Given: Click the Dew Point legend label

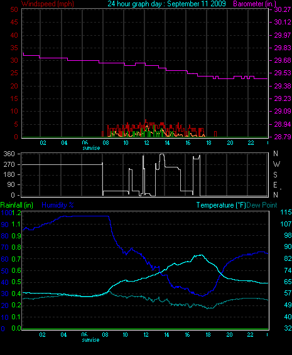Looking at the screenshot, I should 262,205.
